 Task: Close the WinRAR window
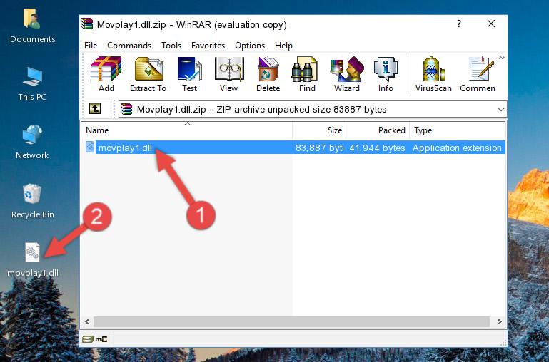pyautogui.click(x=491, y=24)
